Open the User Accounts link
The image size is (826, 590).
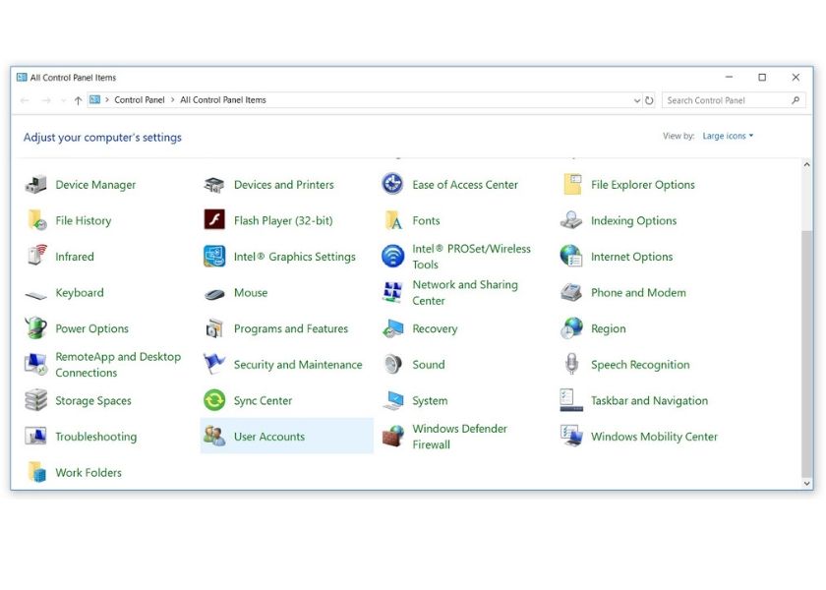268,437
